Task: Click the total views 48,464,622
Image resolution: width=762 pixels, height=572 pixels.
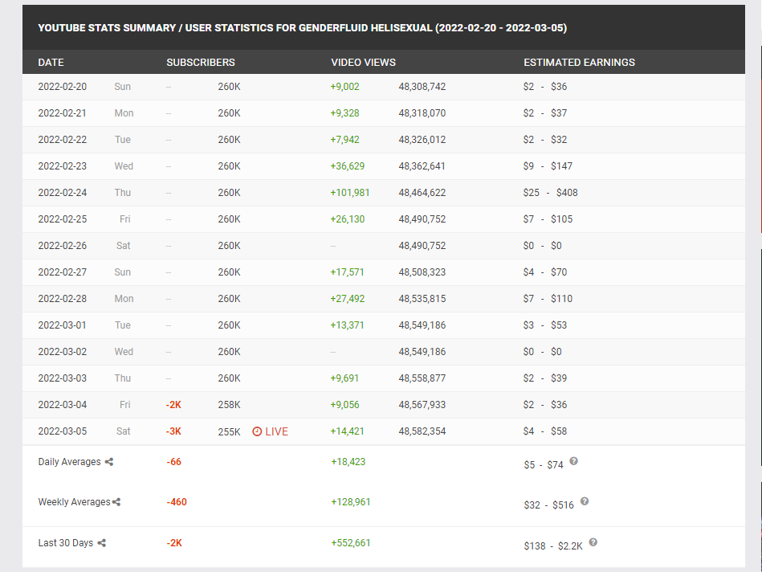Action: pyautogui.click(x=422, y=193)
